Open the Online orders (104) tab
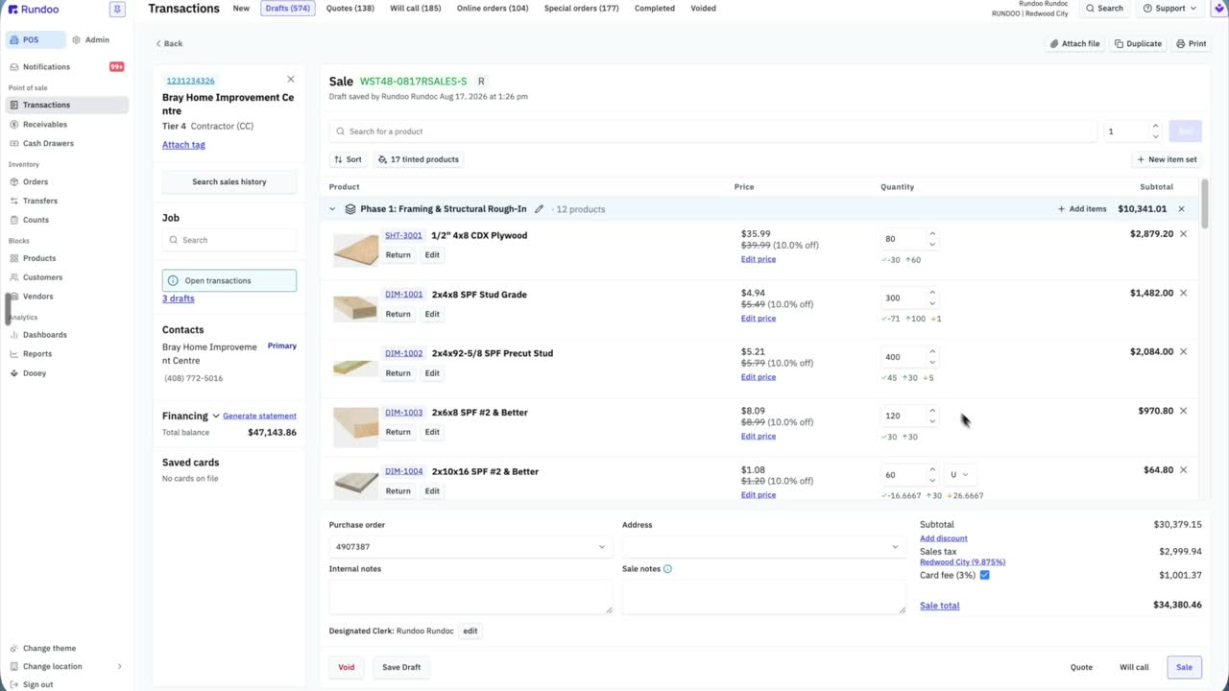1229x691 pixels. click(493, 9)
